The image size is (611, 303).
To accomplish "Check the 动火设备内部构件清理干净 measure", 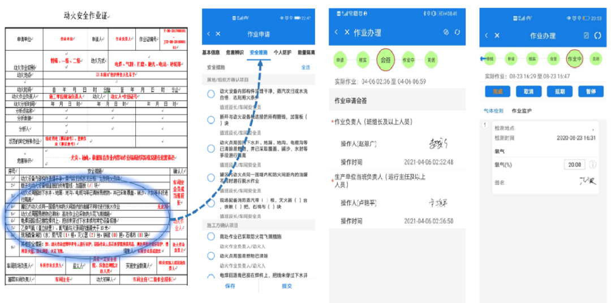I will [x=210, y=93].
